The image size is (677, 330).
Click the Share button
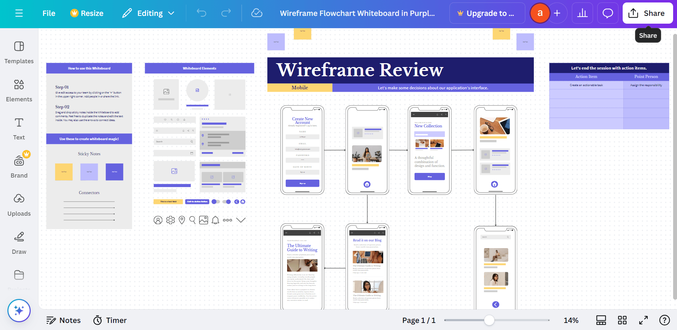(x=647, y=13)
